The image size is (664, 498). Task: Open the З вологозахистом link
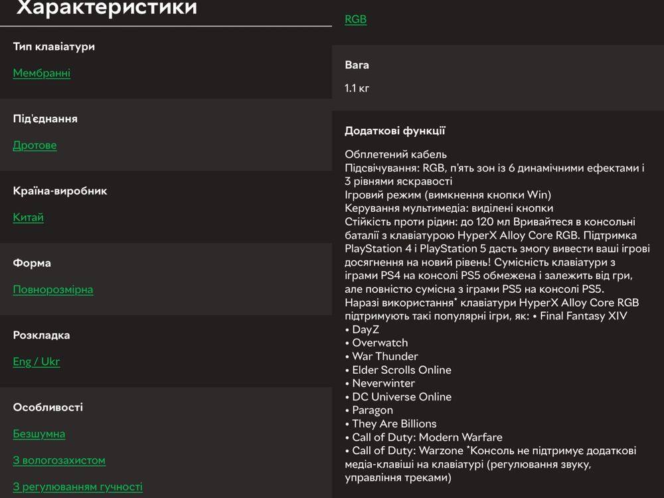pos(59,460)
